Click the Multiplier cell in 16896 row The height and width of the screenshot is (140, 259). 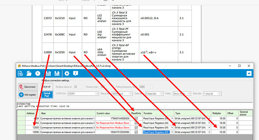click(x=218, y=132)
